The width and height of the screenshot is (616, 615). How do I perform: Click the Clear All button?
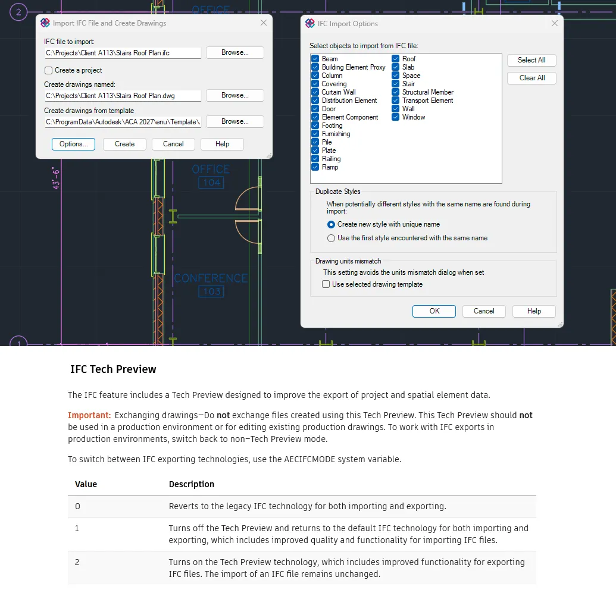point(531,78)
